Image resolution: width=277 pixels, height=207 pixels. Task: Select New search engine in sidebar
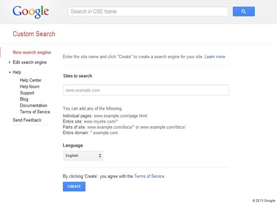pyautogui.click(x=32, y=53)
